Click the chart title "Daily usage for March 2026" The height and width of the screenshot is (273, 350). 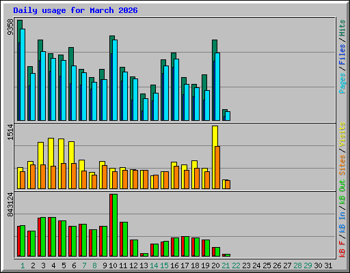click(75, 10)
